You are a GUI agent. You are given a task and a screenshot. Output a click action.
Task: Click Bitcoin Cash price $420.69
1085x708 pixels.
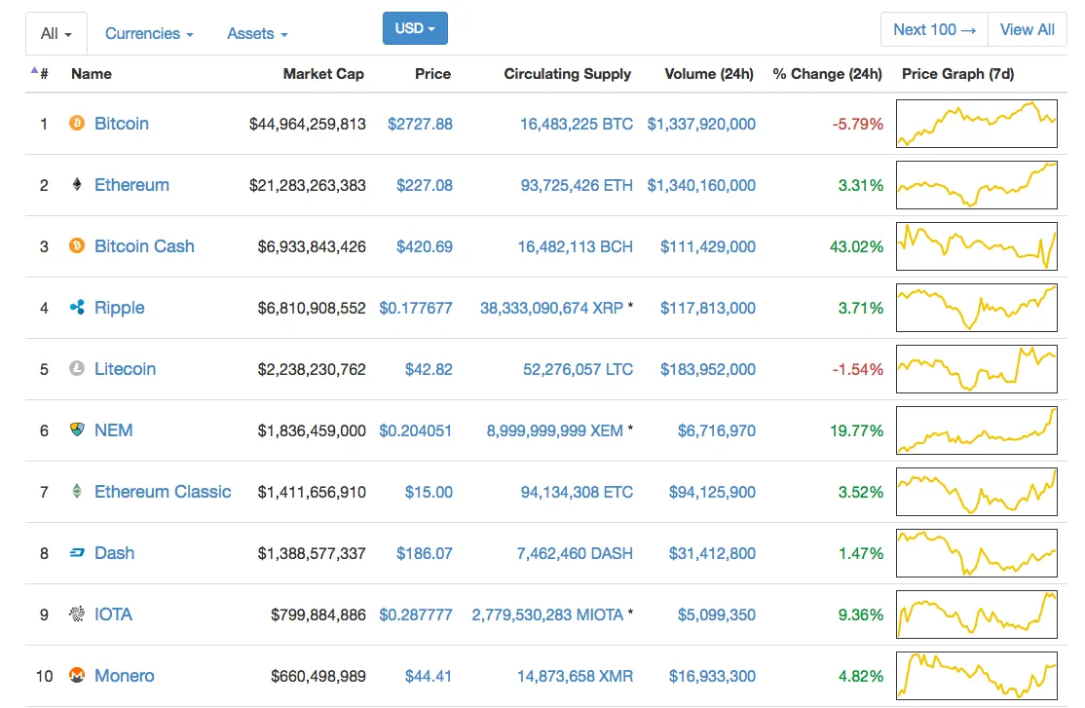pos(425,246)
